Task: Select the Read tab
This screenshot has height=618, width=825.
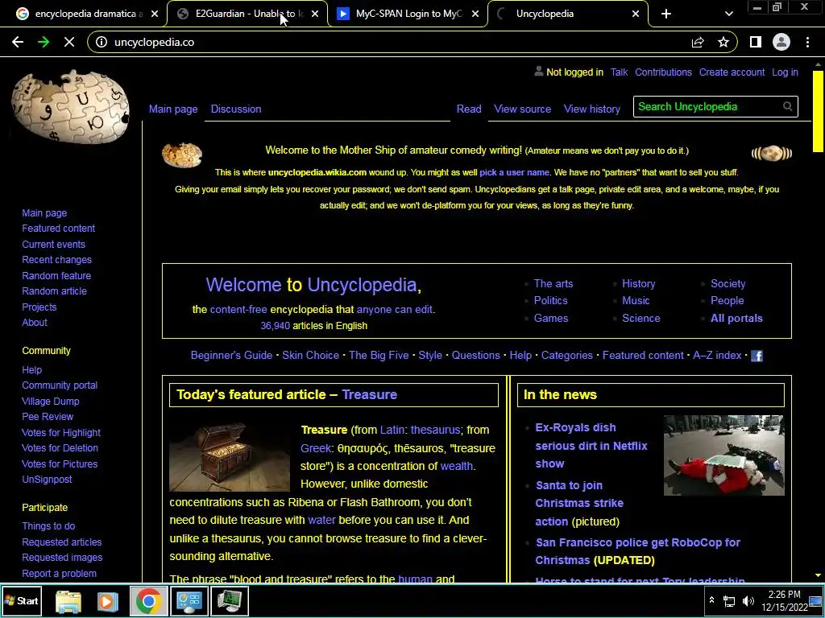Action: click(x=469, y=109)
